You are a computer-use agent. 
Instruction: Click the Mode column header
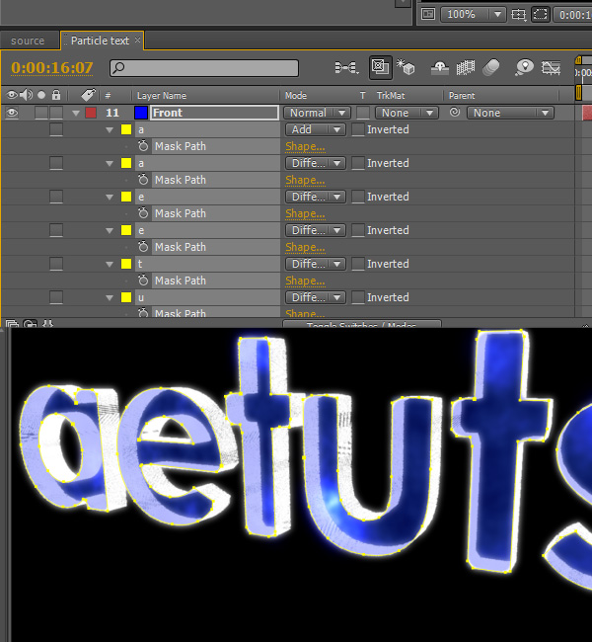[x=296, y=96]
